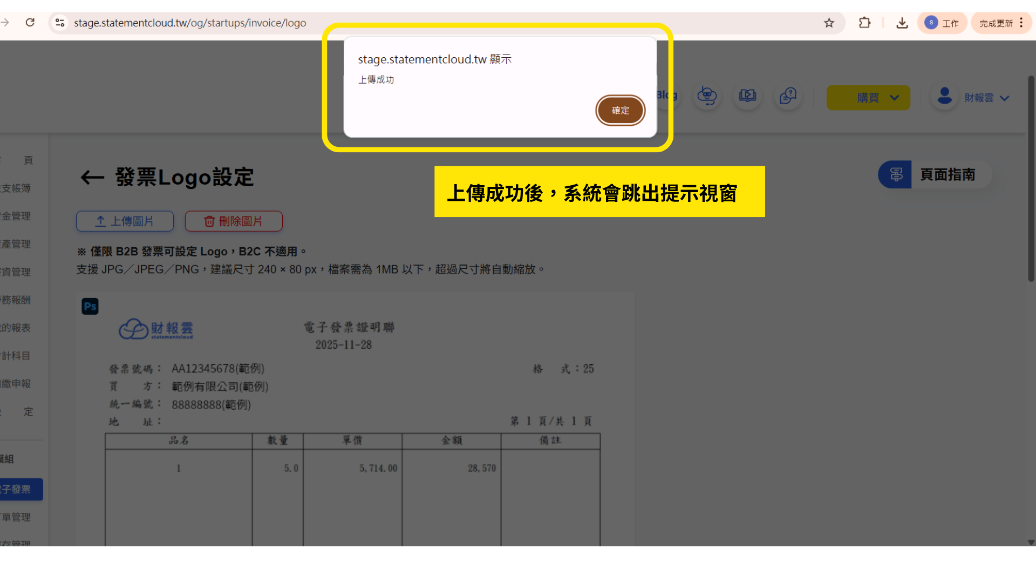Click the 確定 button in alert dialog
Screen dimensions: 1036x583
point(620,110)
